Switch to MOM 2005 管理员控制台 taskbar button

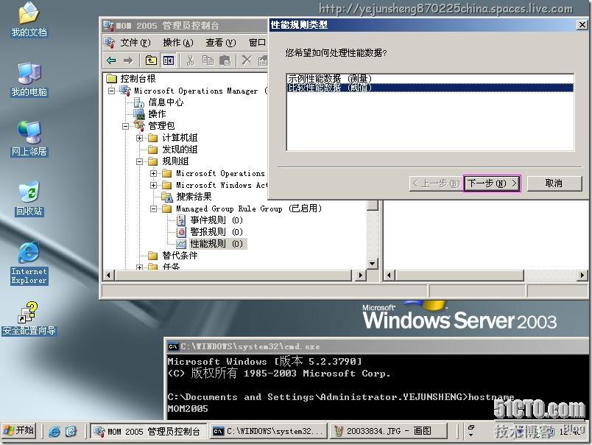149,432
